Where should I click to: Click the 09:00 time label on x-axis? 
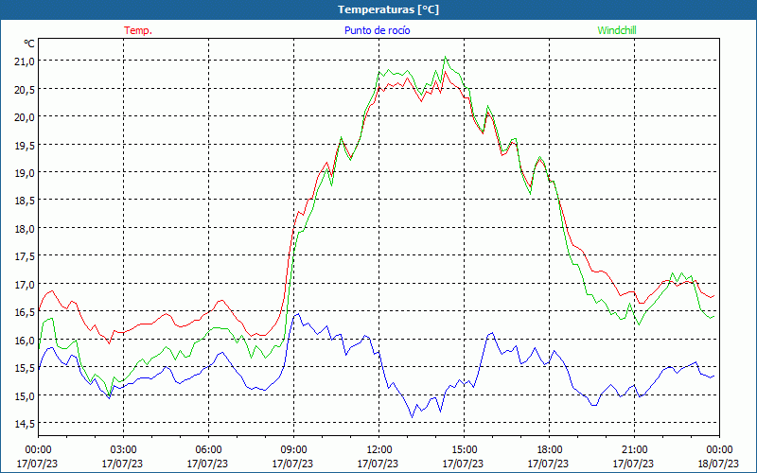click(293, 450)
